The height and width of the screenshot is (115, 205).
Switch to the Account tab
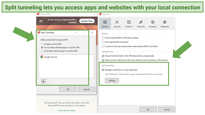[117, 24]
